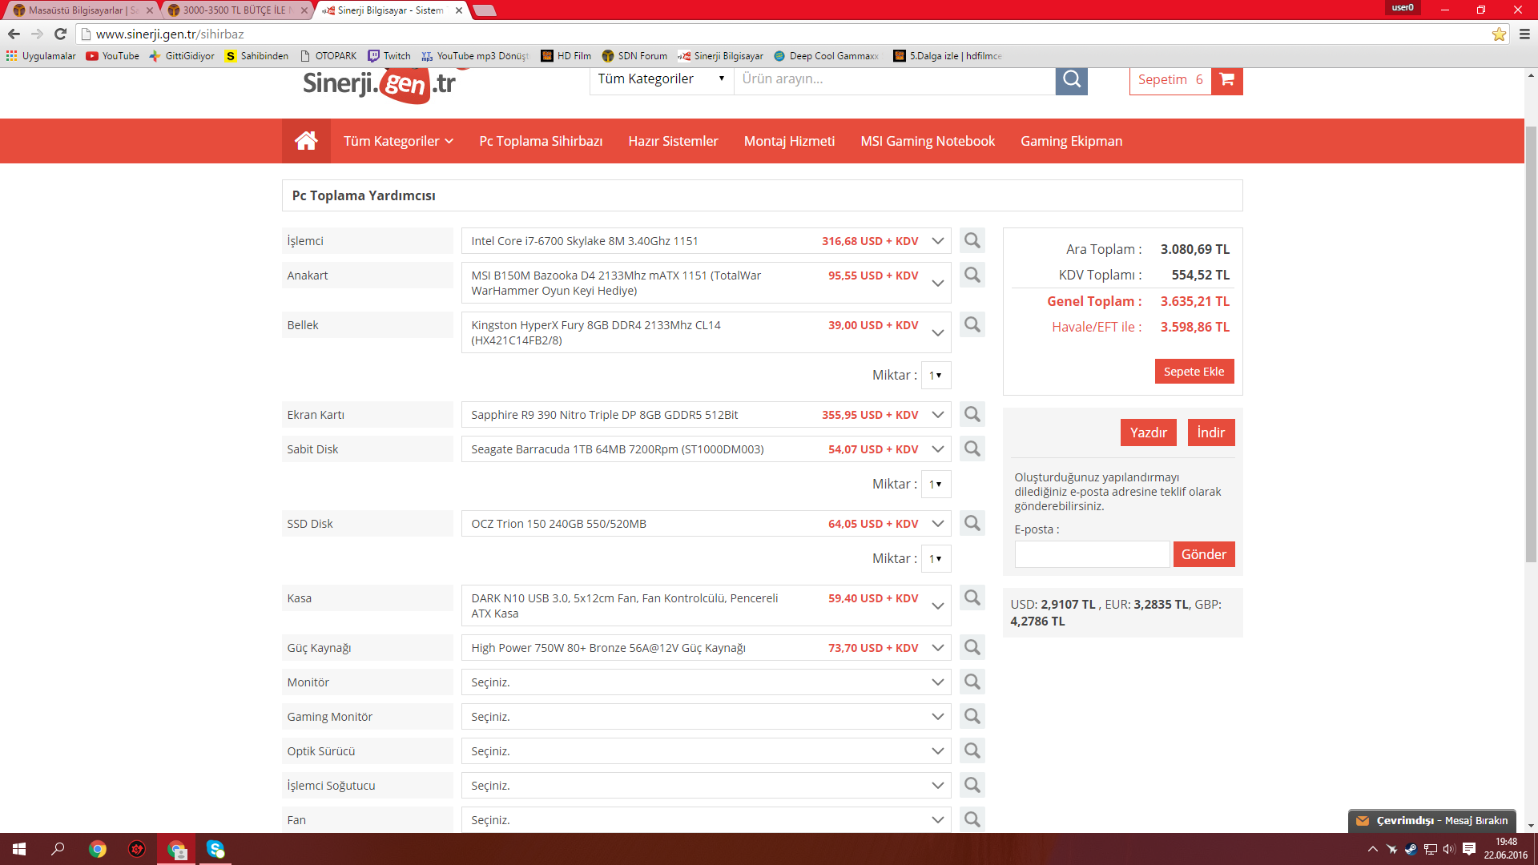This screenshot has height=865, width=1538.
Task: Click magnifier icon for İşlemci row
Action: click(x=972, y=240)
